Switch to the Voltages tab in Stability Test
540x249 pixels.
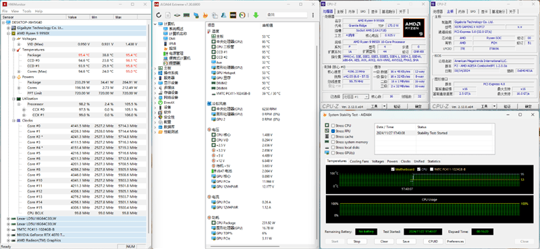[x=378, y=161]
